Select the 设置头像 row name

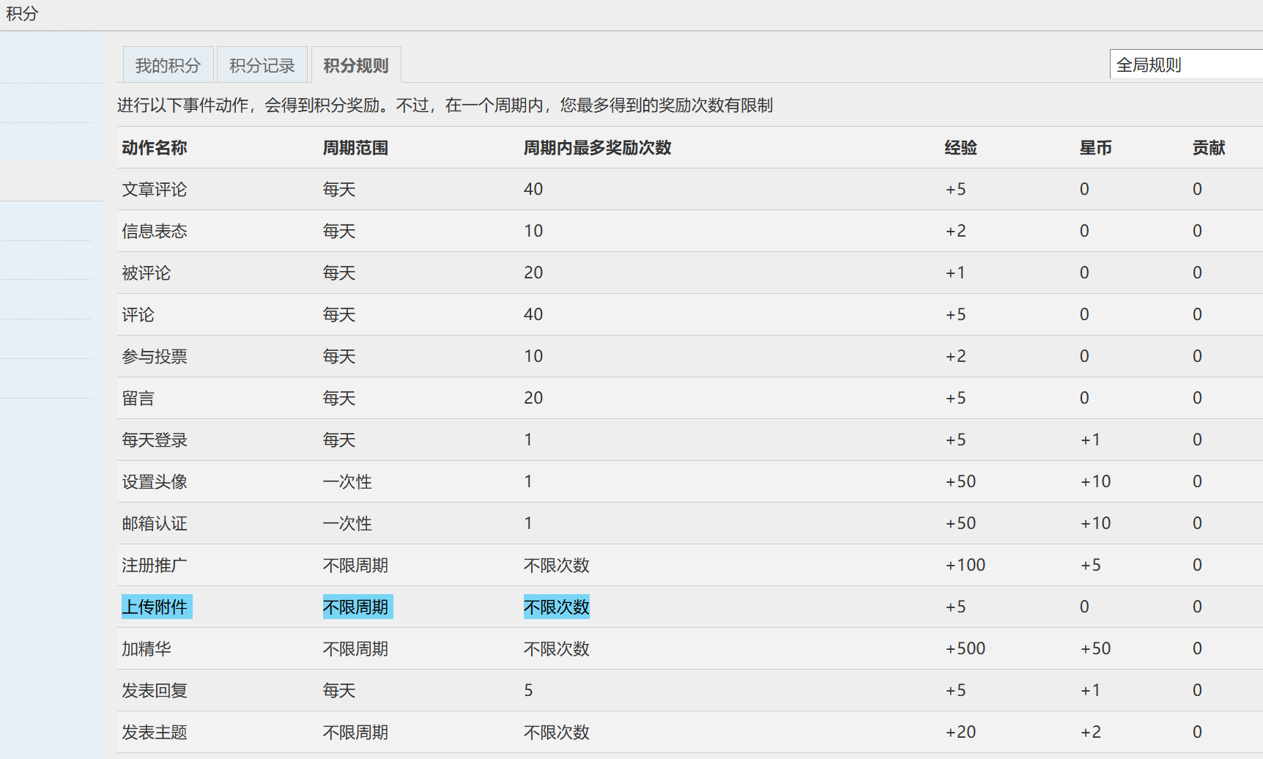(155, 481)
